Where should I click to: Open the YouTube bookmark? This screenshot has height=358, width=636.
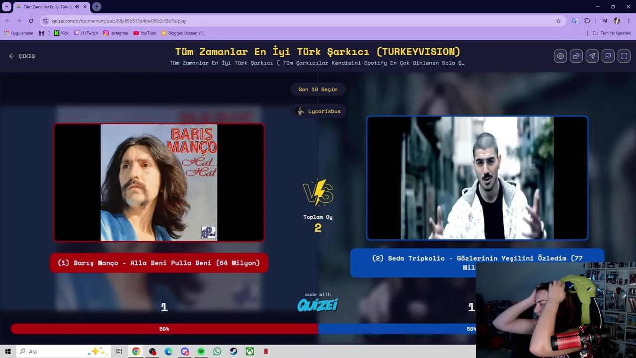(145, 33)
